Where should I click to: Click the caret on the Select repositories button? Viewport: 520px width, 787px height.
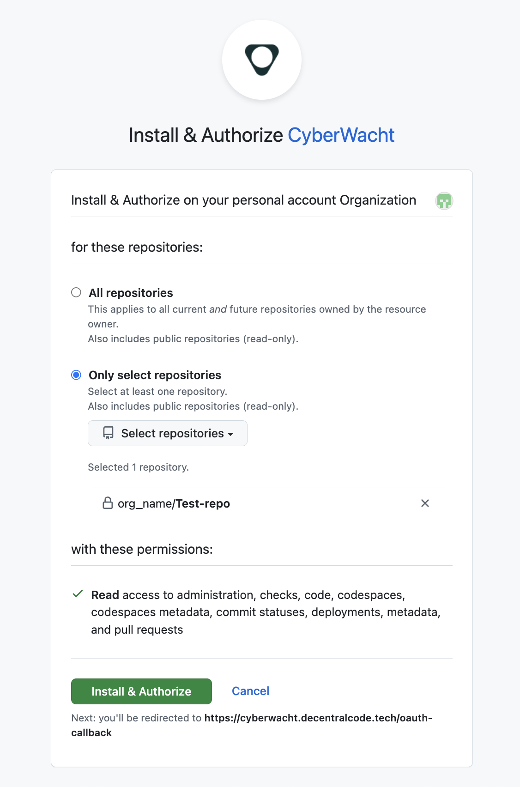[x=231, y=434]
